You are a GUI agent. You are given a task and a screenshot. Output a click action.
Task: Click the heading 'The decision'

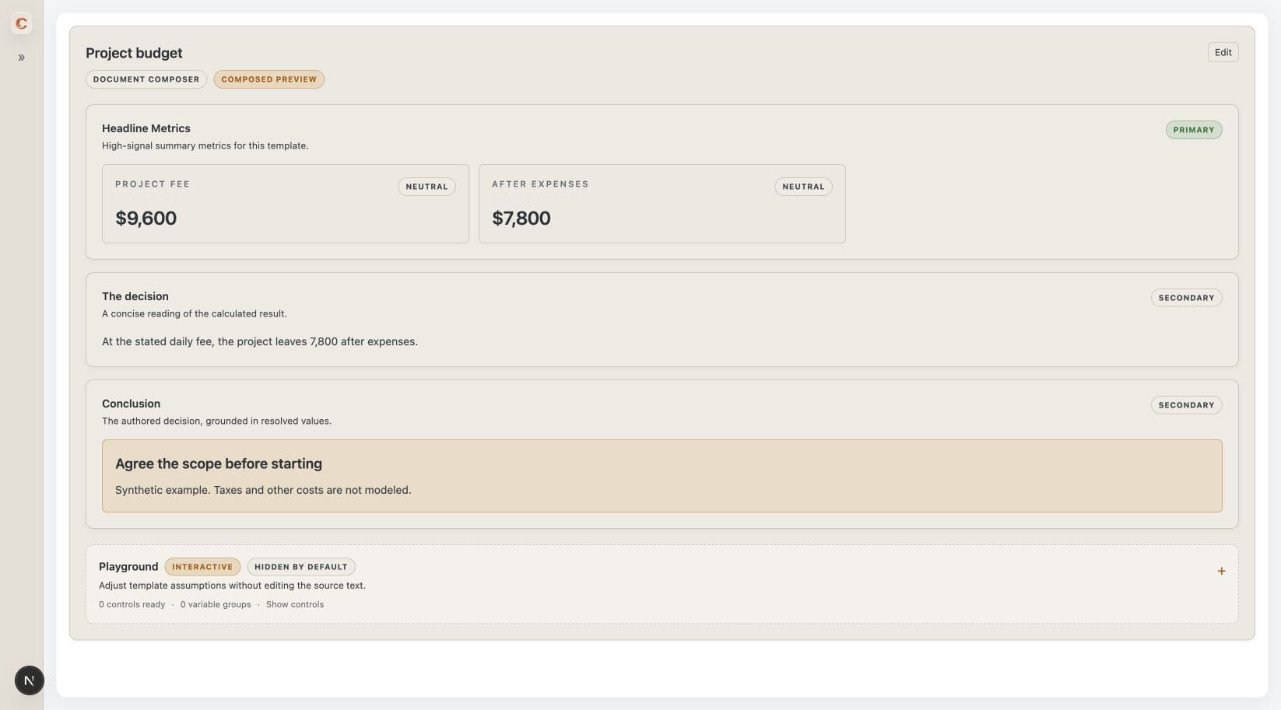click(135, 296)
